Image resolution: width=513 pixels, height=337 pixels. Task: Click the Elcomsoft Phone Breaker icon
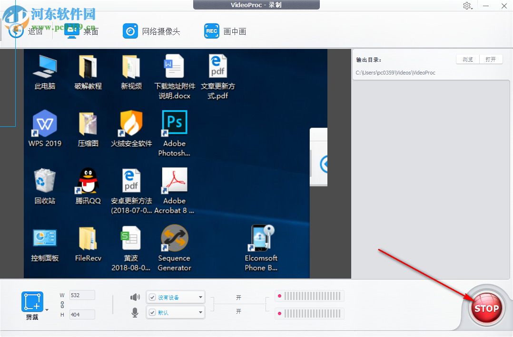tap(261, 238)
